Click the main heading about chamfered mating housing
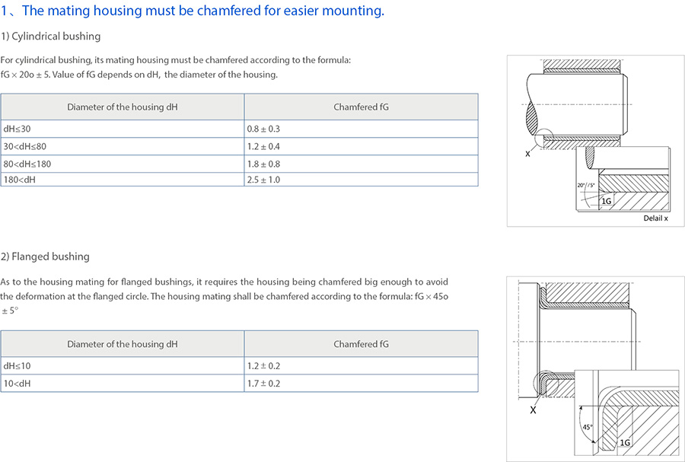The width and height of the screenshot is (685, 462). [192, 11]
